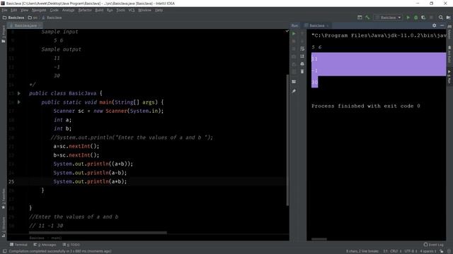The image size is (453, 254).
Task: Open the Structure sidebar tab
Action: tap(4, 227)
